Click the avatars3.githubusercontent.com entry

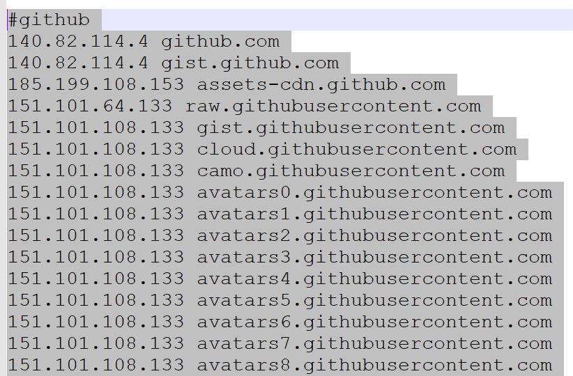click(374, 257)
